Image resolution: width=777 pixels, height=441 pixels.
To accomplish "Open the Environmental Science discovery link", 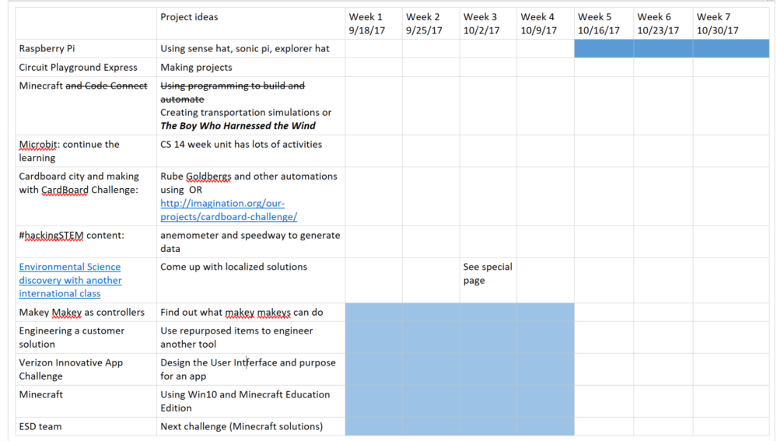I will (70, 280).
